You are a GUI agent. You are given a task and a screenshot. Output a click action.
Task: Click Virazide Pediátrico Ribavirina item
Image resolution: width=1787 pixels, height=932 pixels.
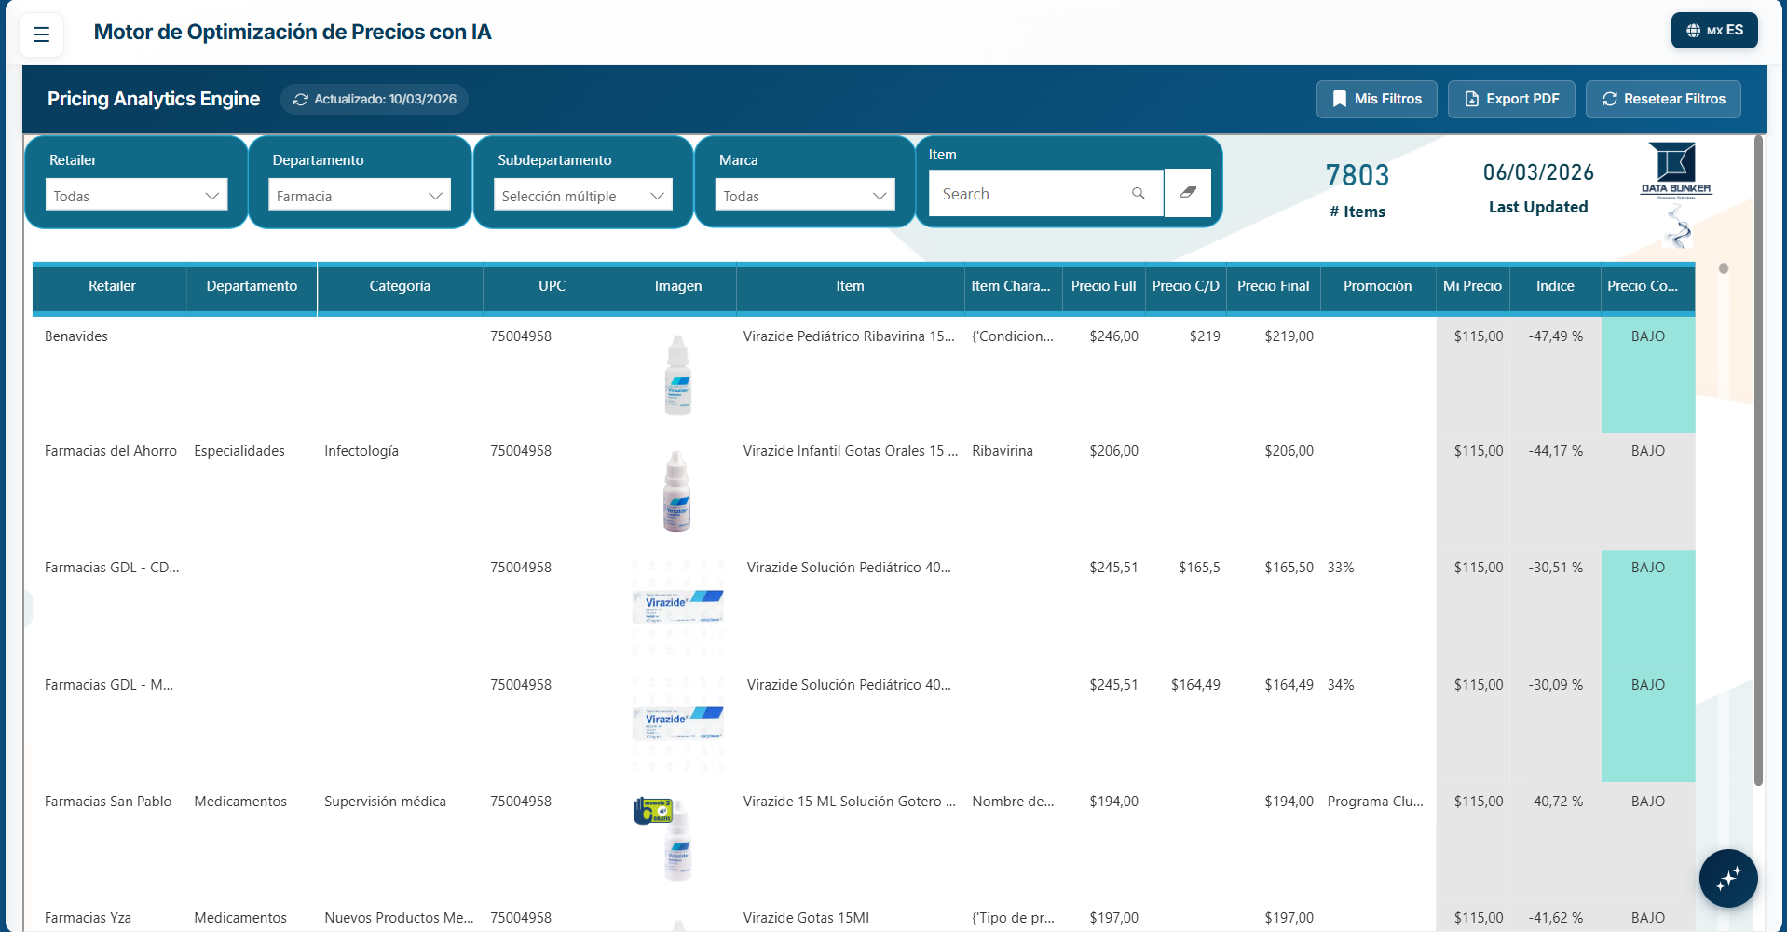pyautogui.click(x=849, y=336)
